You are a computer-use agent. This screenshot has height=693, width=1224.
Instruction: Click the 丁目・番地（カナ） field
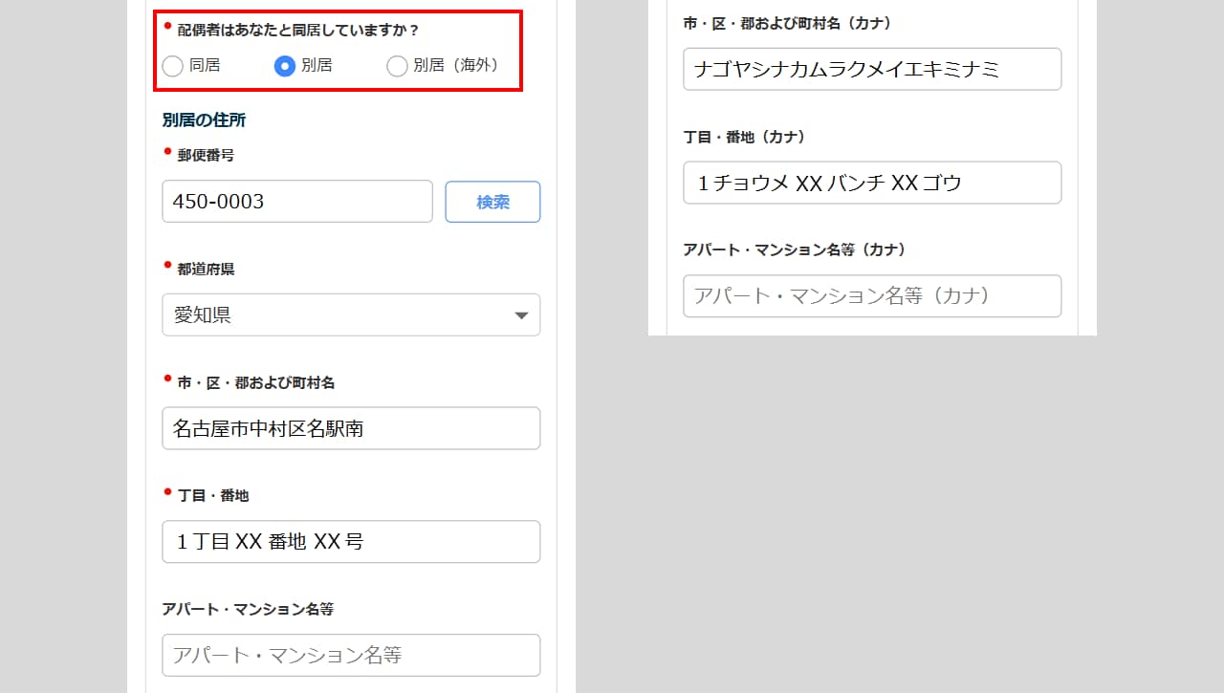872,183
